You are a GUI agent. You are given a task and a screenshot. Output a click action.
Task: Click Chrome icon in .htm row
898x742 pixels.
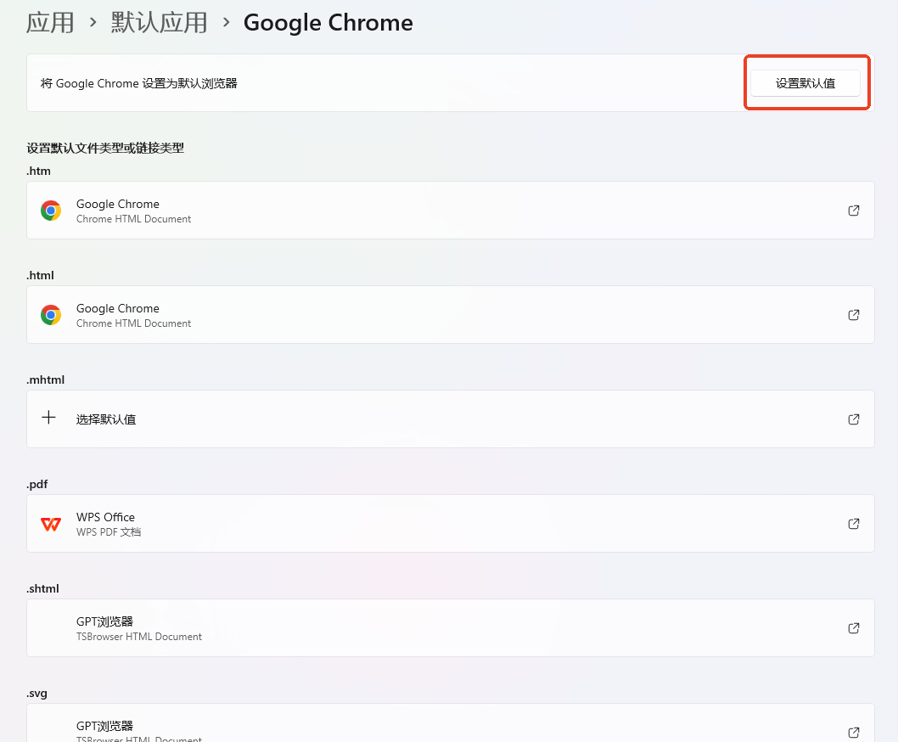51,211
